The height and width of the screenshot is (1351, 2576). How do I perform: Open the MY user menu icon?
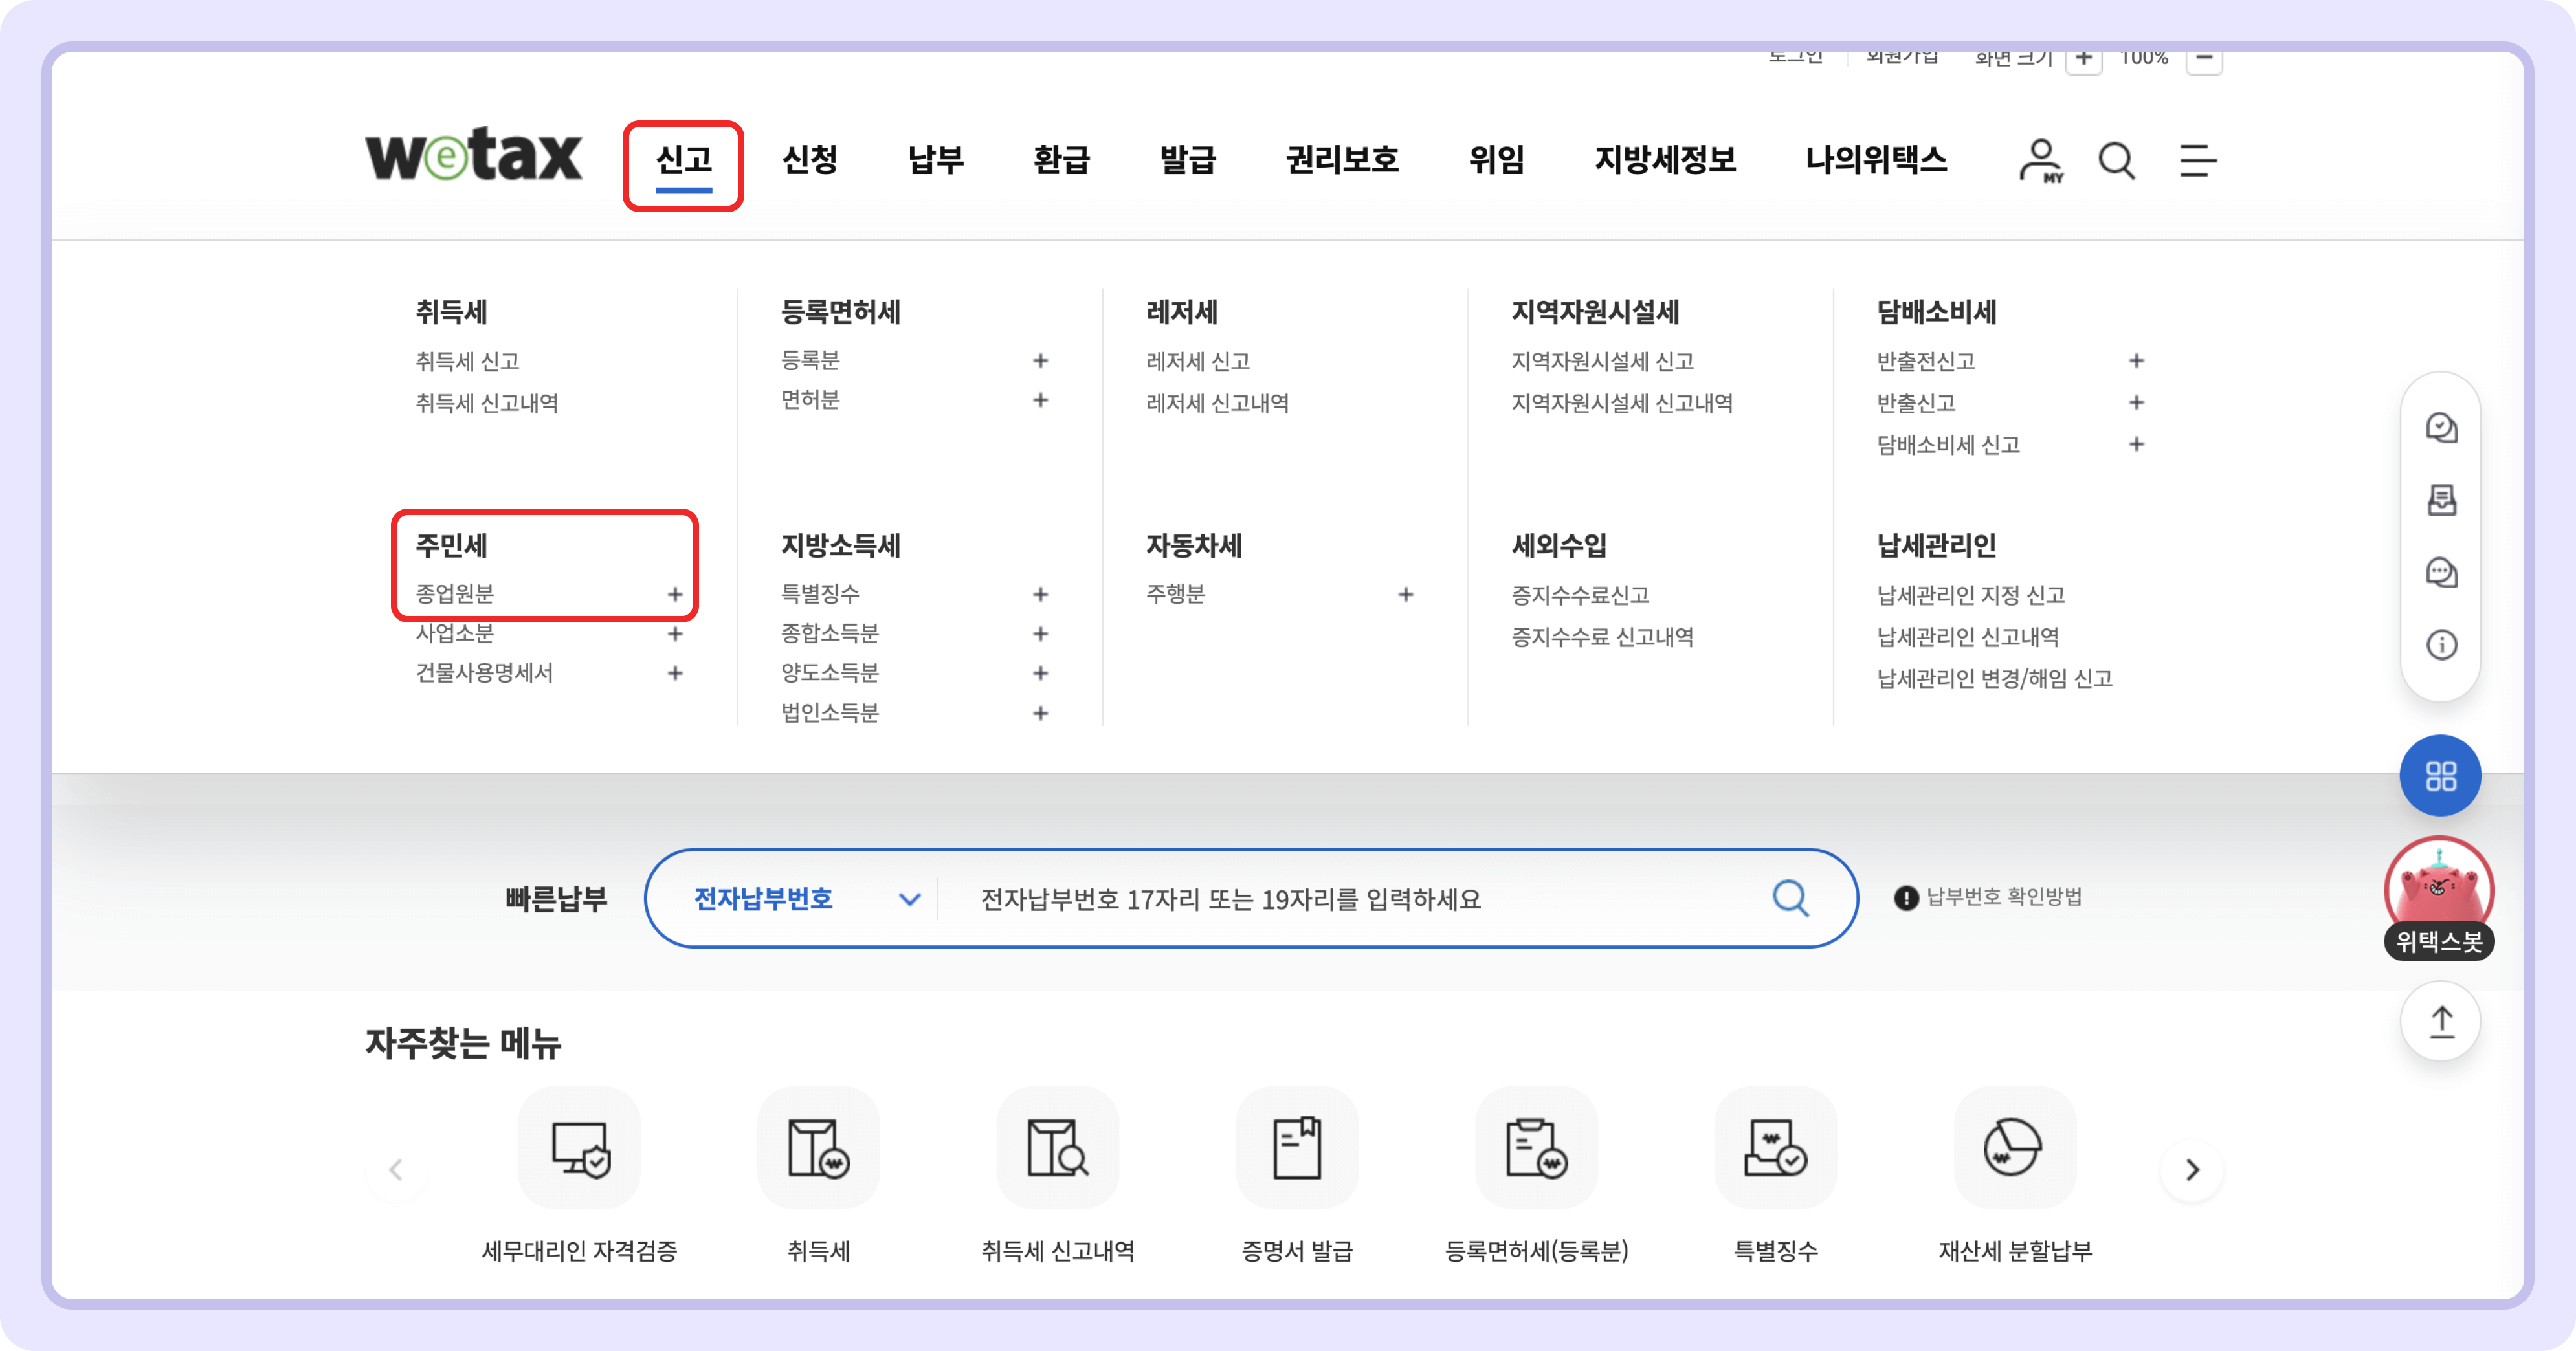pyautogui.click(x=2042, y=160)
